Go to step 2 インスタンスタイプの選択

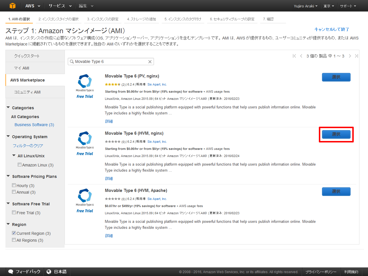click(59, 19)
